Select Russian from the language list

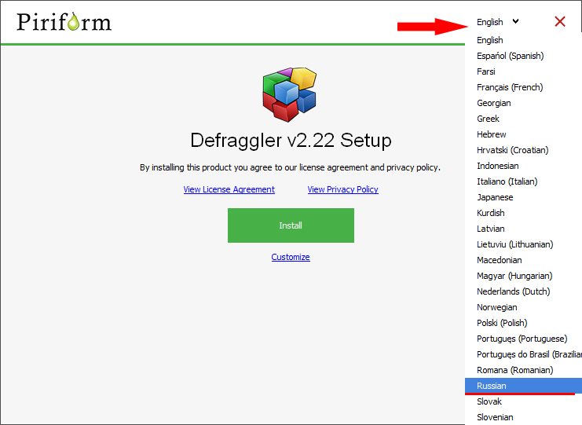click(x=492, y=386)
